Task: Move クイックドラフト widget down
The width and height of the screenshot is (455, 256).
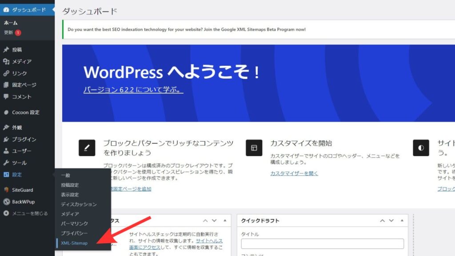Action: (x=391, y=220)
